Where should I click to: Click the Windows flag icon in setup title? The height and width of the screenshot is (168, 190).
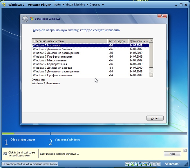pos(32,19)
